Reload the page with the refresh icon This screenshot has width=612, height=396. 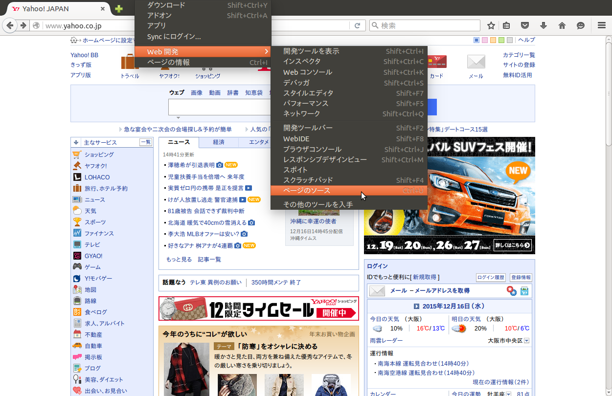358,25
